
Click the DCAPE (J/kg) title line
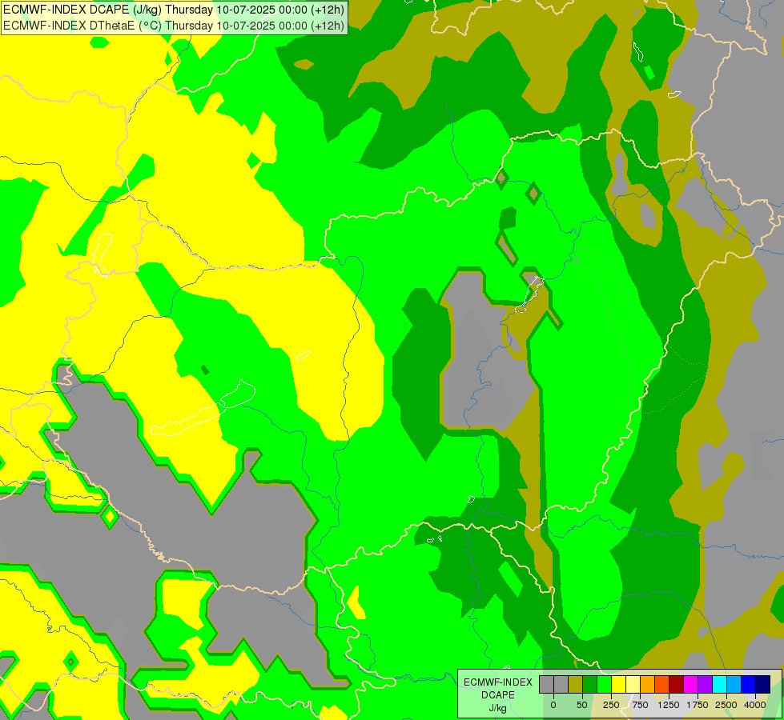coord(174,10)
